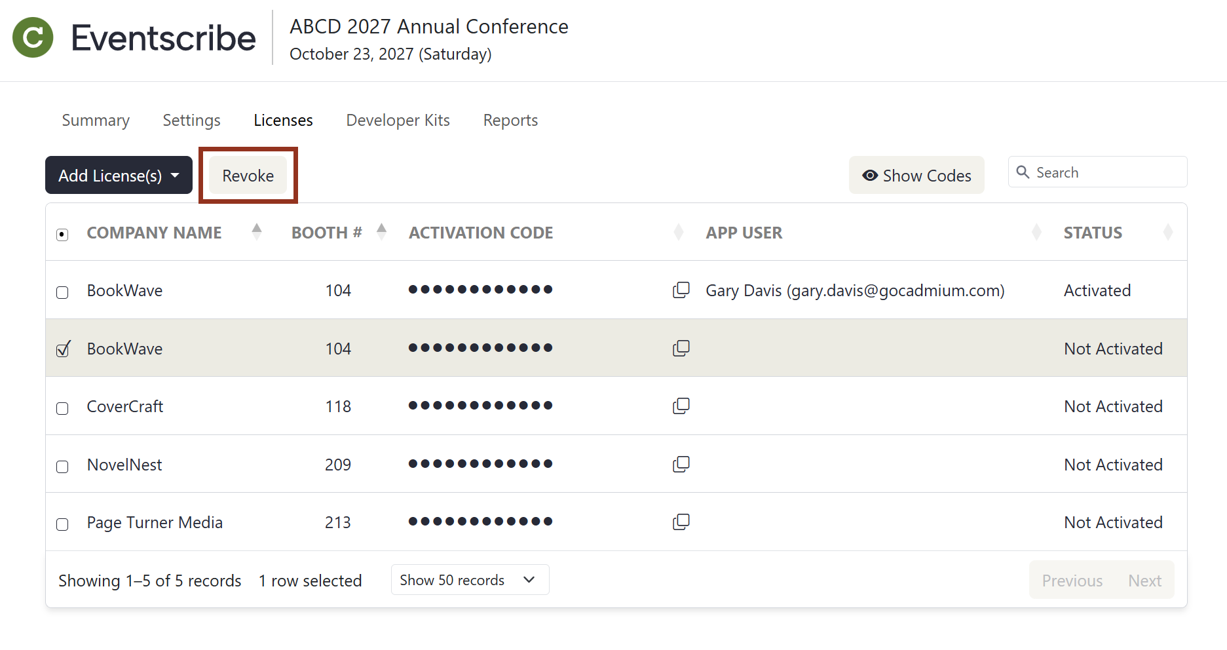Copy the activation code for CoverCraft
1227x650 pixels.
coord(681,406)
